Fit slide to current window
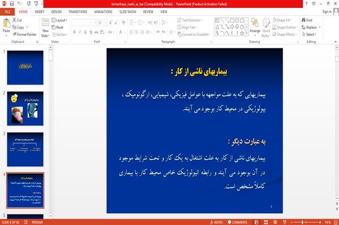 pos(336,222)
